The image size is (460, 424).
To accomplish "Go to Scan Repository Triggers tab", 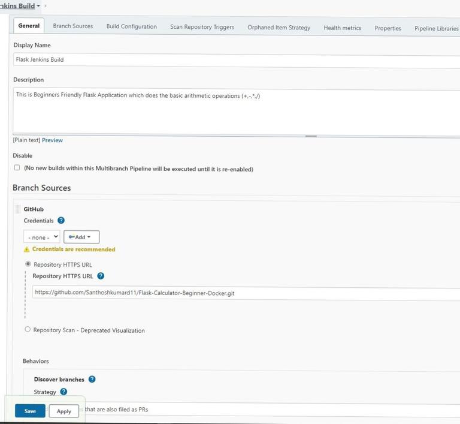I will click(202, 27).
